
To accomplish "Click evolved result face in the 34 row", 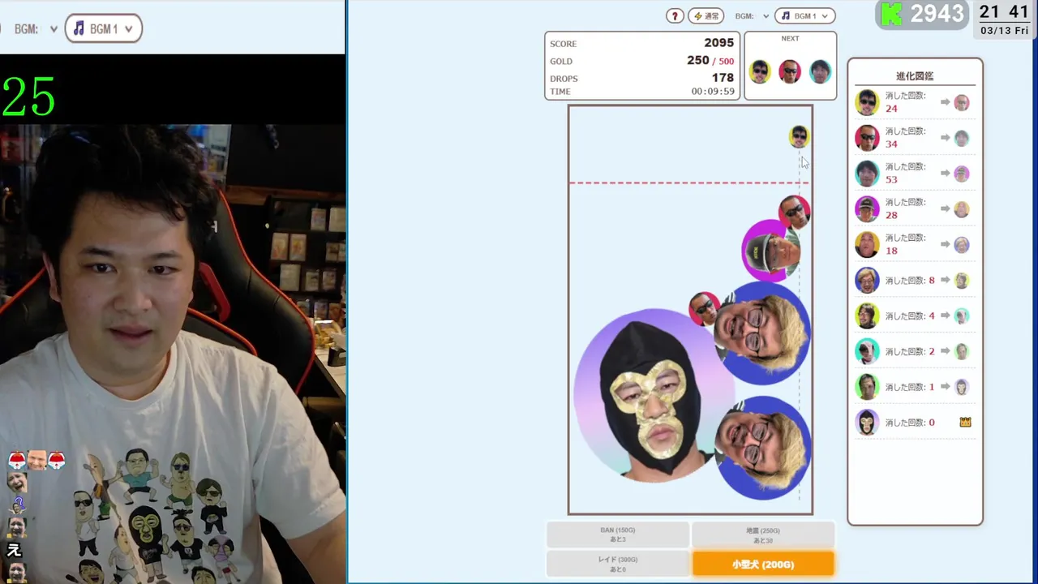I will [x=962, y=138].
